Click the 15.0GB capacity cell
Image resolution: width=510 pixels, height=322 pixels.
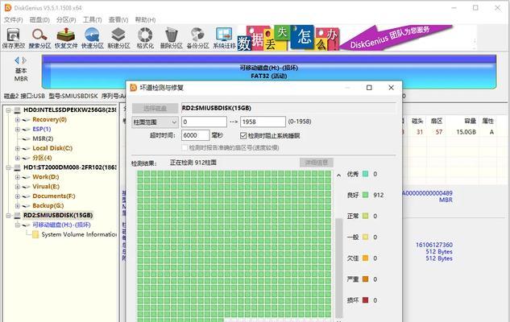click(466, 132)
